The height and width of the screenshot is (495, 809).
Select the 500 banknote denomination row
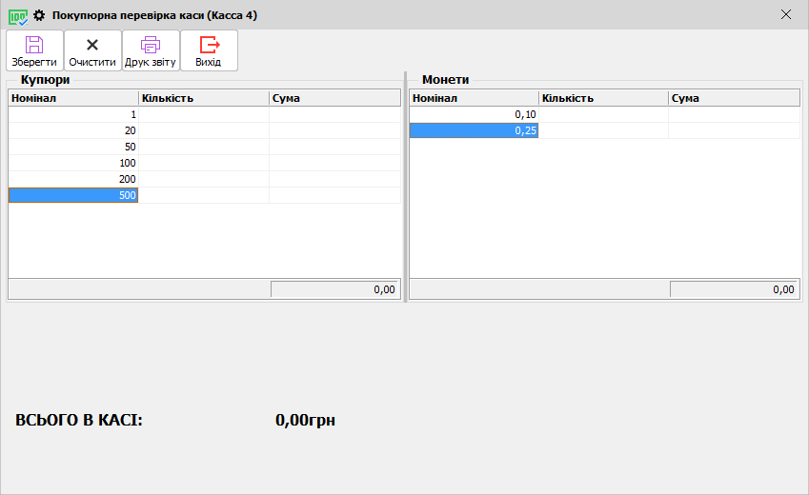(x=73, y=195)
